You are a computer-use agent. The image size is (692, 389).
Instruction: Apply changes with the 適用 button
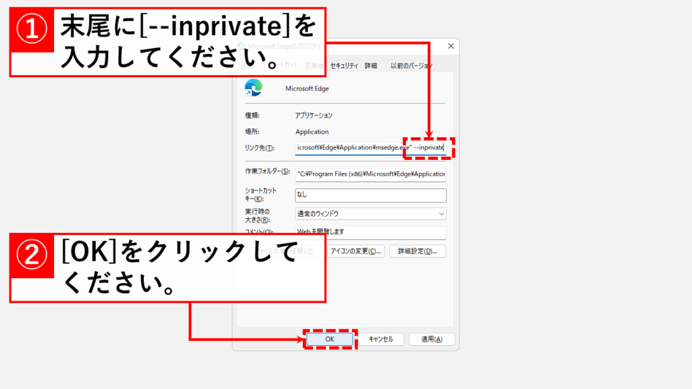click(x=432, y=339)
